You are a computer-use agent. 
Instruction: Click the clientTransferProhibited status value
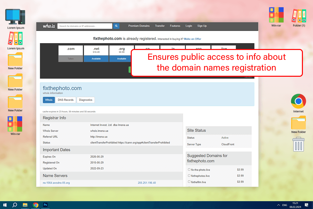130,143
